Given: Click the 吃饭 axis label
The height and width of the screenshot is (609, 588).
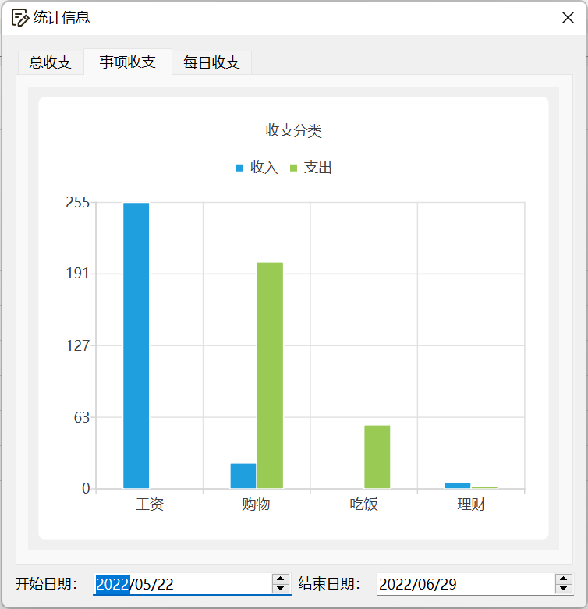Looking at the screenshot, I should click(x=364, y=505).
